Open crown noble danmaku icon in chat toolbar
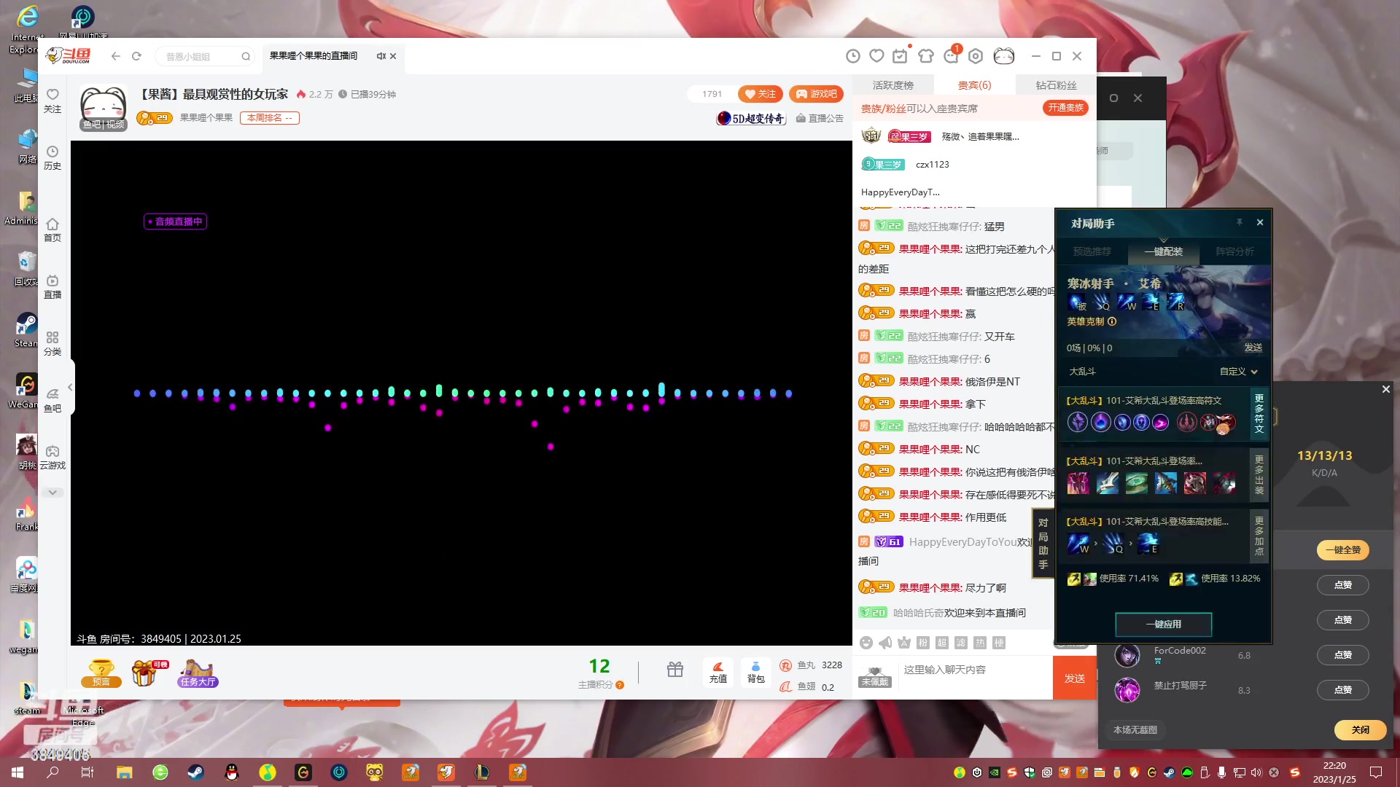This screenshot has width=1400, height=787. click(x=904, y=643)
